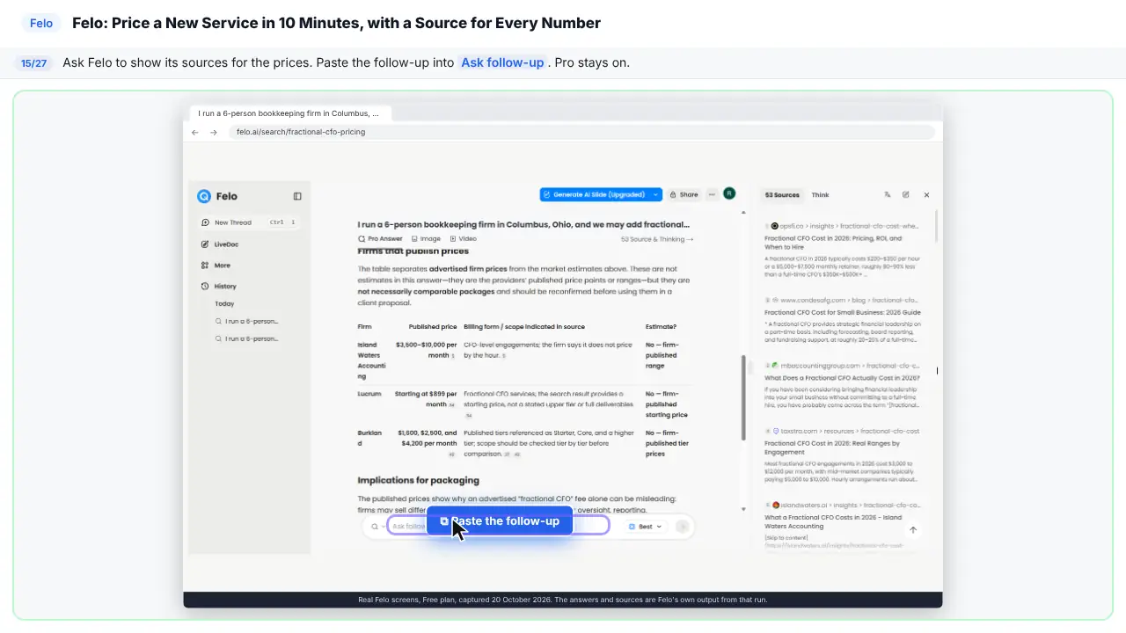The image size is (1126, 633).
Task: Click the send arrow button
Action: [682, 527]
